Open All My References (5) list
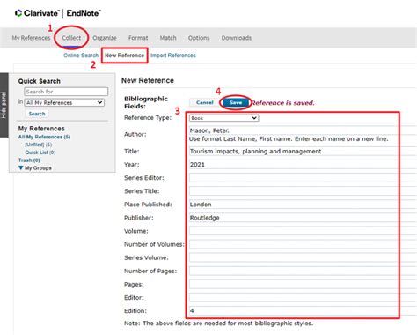Screen dimensions: 417x335 click(x=44, y=137)
